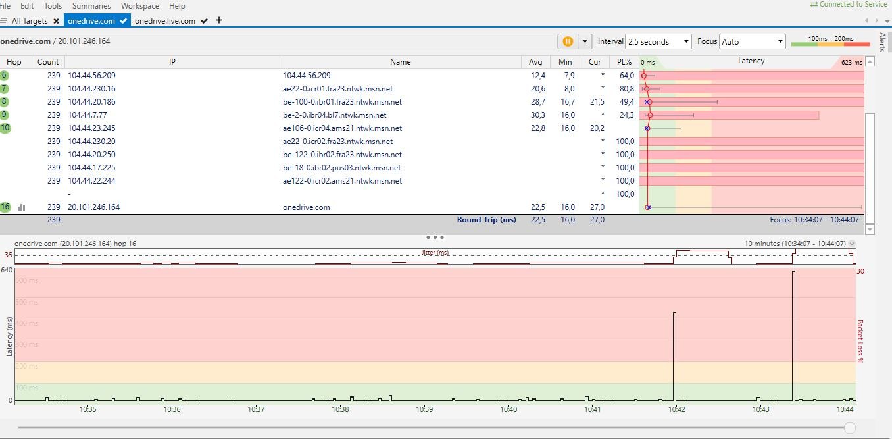
Task: Open the All Targets tab
Action: 30,21
